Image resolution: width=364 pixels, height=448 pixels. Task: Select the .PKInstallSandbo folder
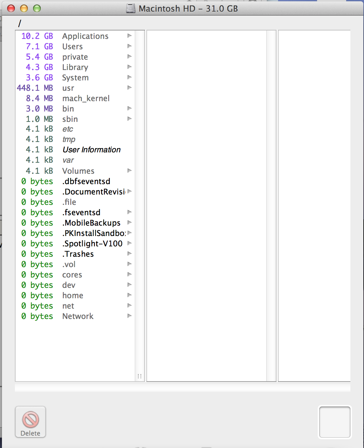coord(94,233)
